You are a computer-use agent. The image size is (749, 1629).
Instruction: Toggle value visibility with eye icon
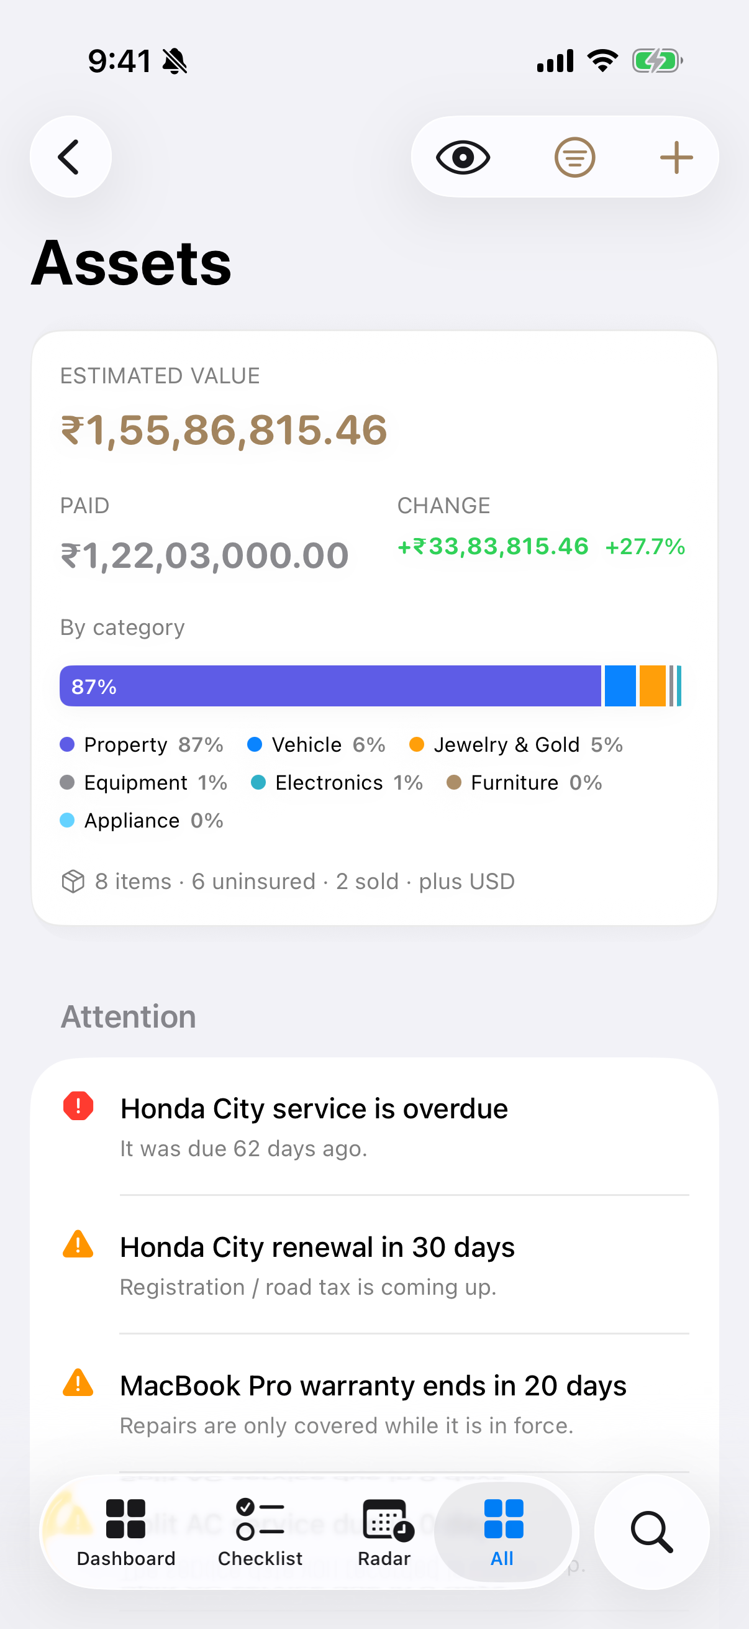463,157
